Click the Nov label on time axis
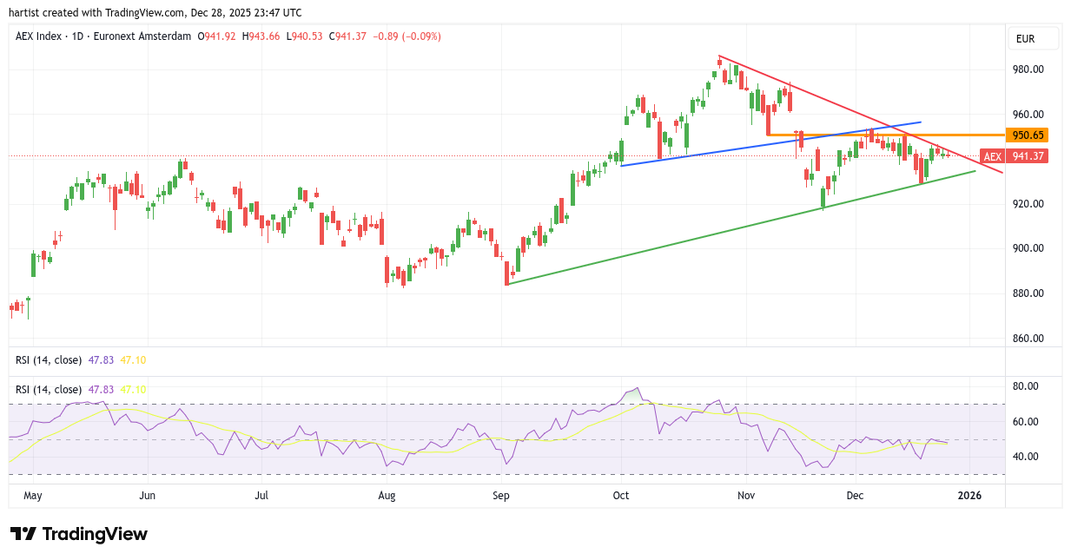Viewport: 1071px width, 560px height. tap(745, 496)
